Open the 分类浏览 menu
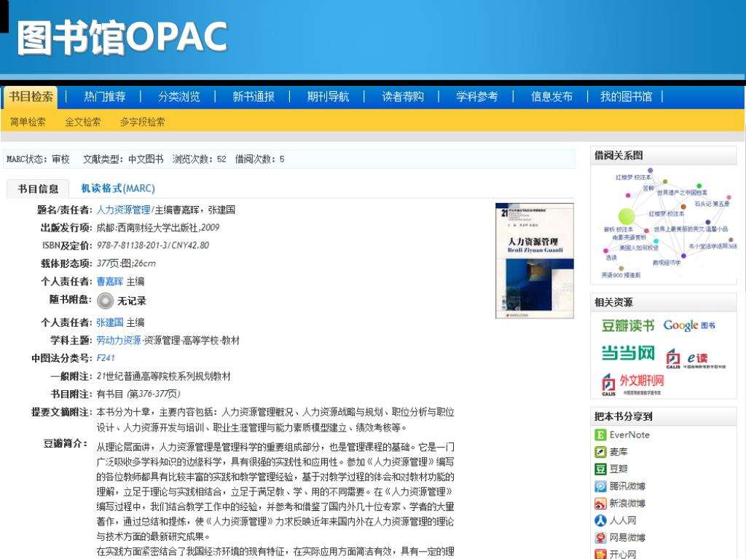 (179, 97)
